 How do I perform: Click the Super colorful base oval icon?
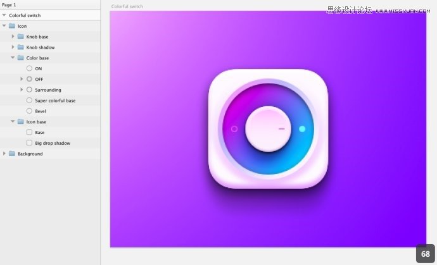click(x=29, y=100)
